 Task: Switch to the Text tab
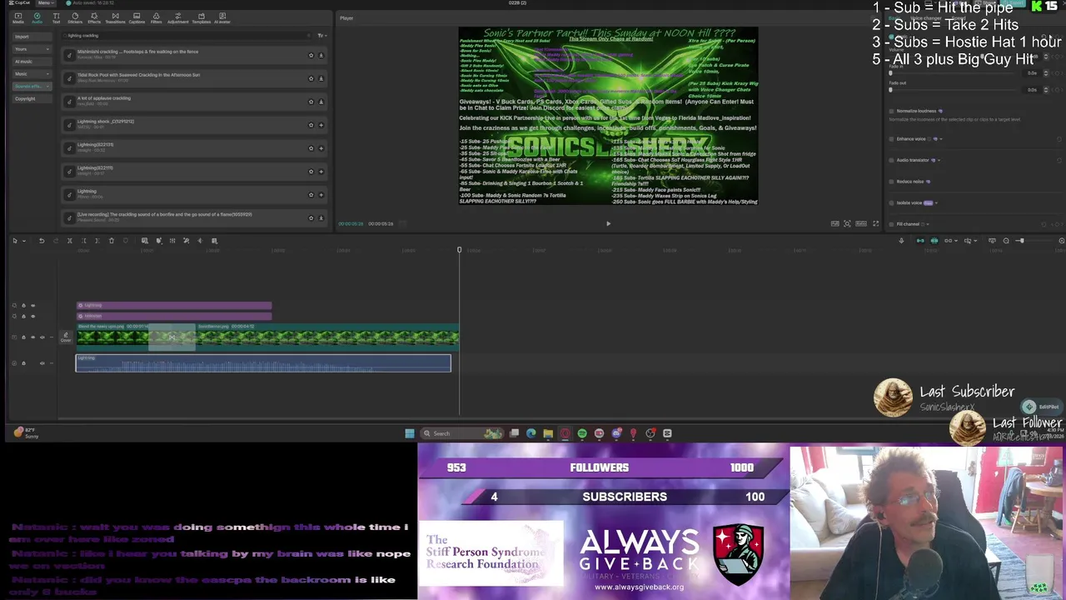pos(56,17)
